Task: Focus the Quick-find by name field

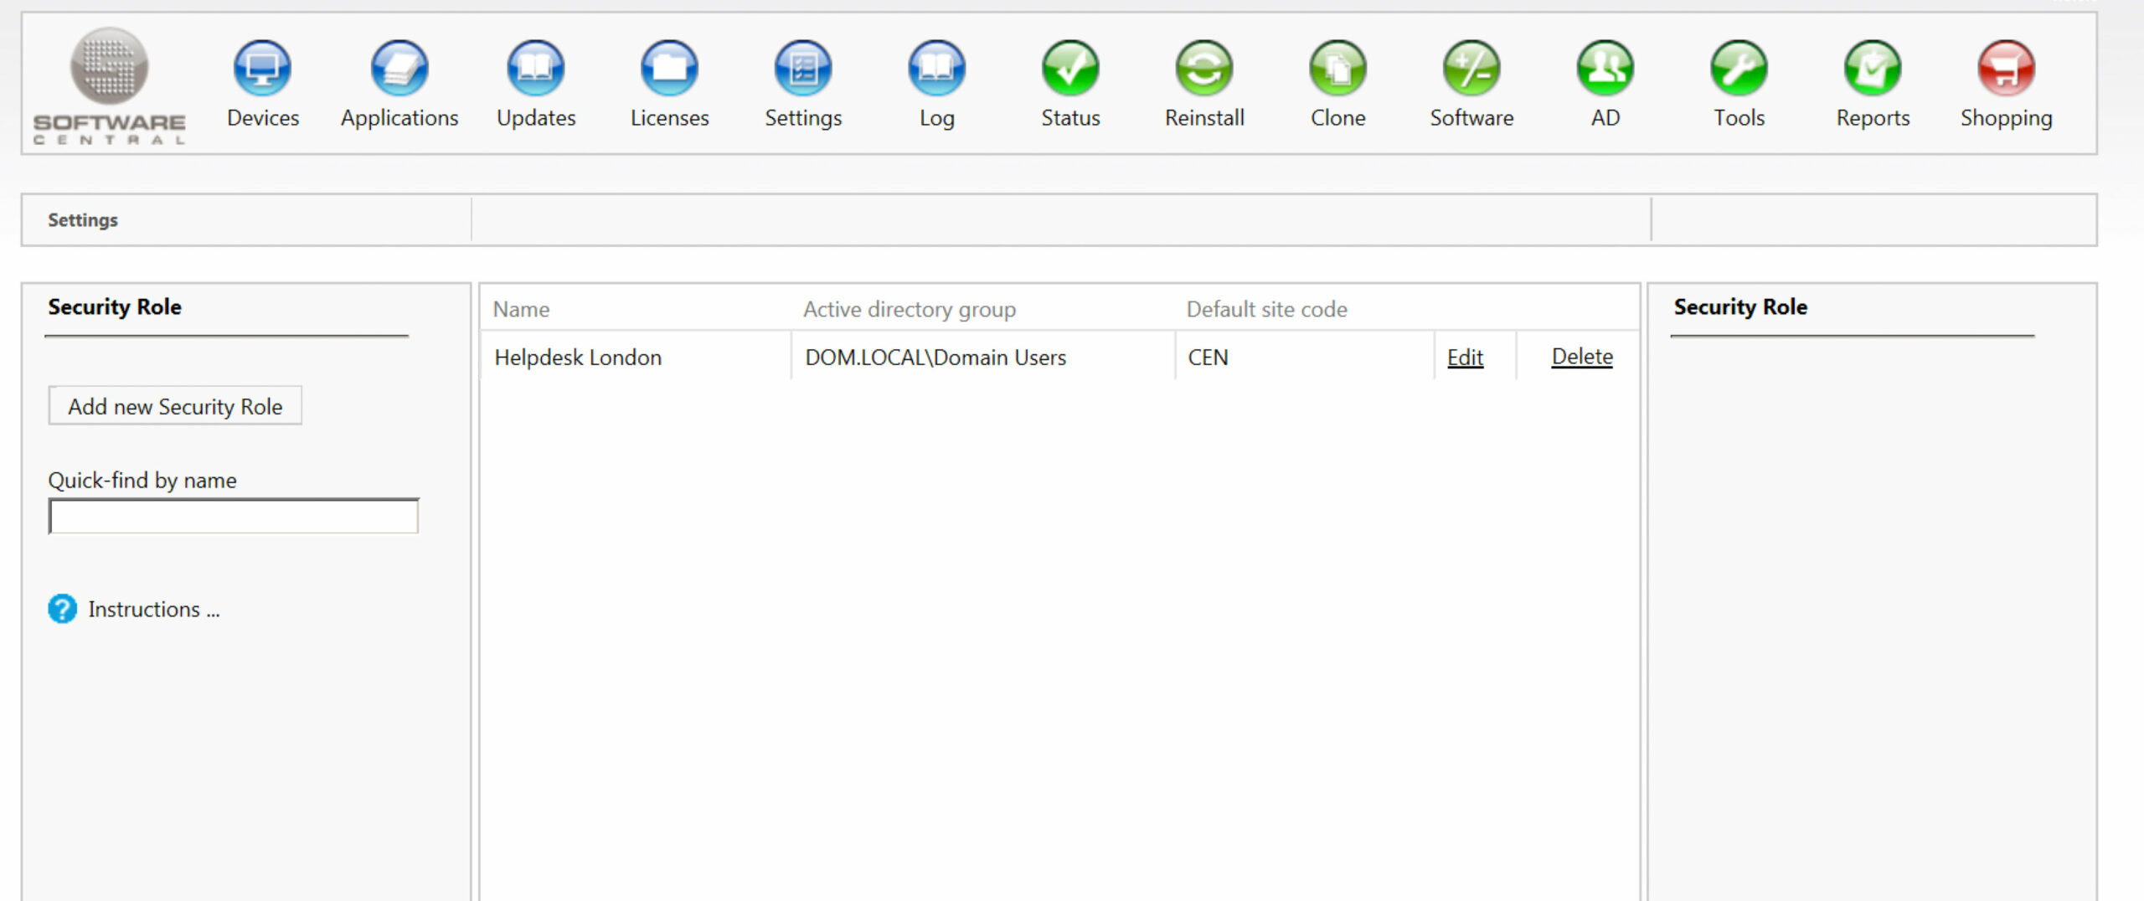Action: point(234,516)
